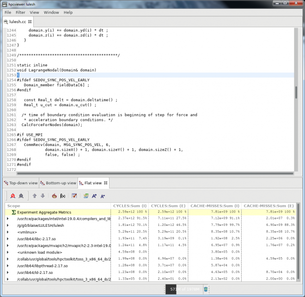Select the Flat view tab
The image size is (305, 297).
pos(93,183)
